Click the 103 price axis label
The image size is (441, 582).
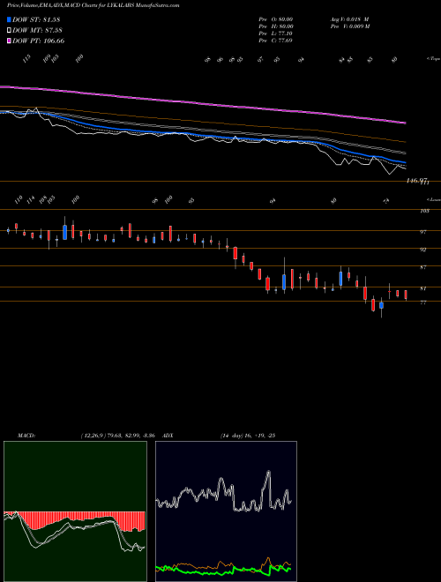click(424, 212)
